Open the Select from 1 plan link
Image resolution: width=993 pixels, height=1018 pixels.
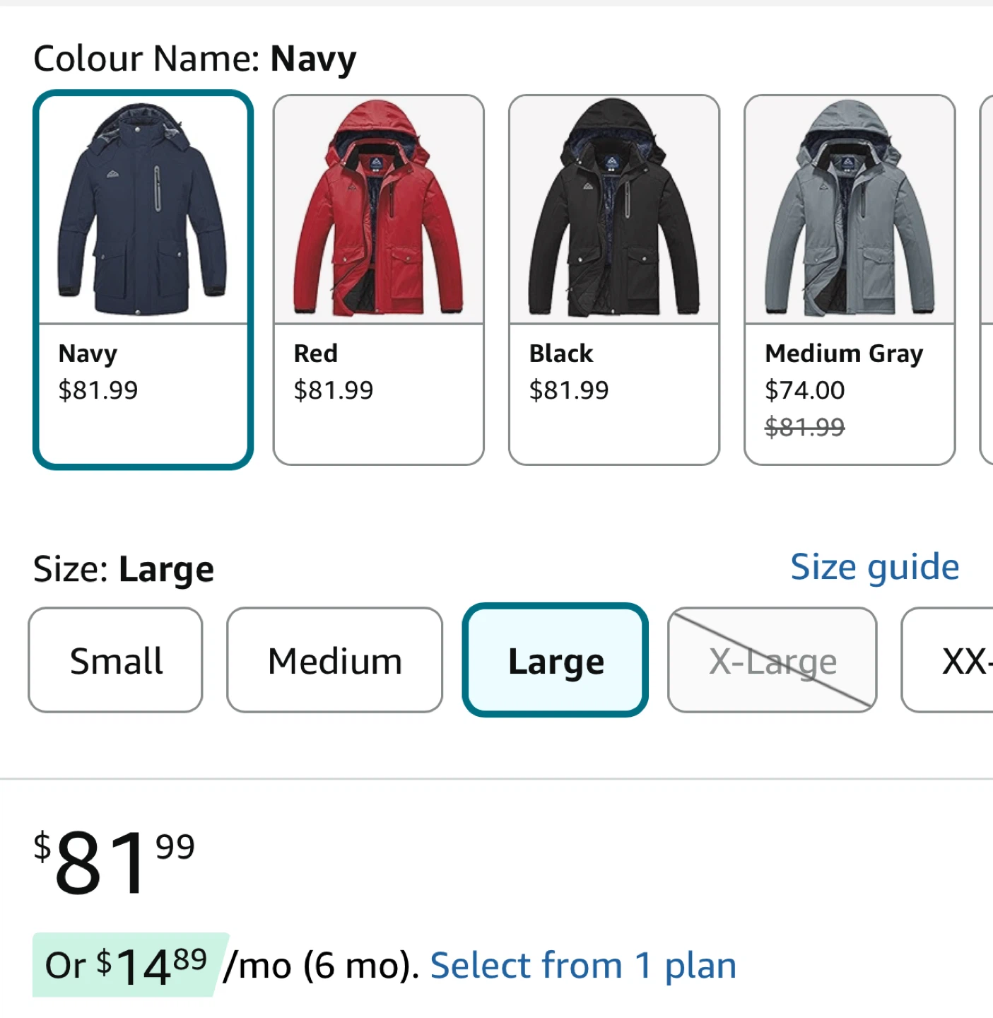583,966
